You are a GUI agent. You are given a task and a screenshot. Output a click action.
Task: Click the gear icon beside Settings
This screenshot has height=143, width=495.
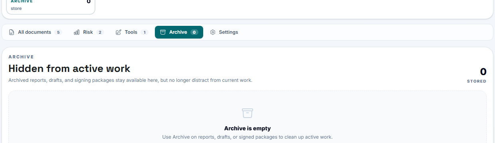213,32
